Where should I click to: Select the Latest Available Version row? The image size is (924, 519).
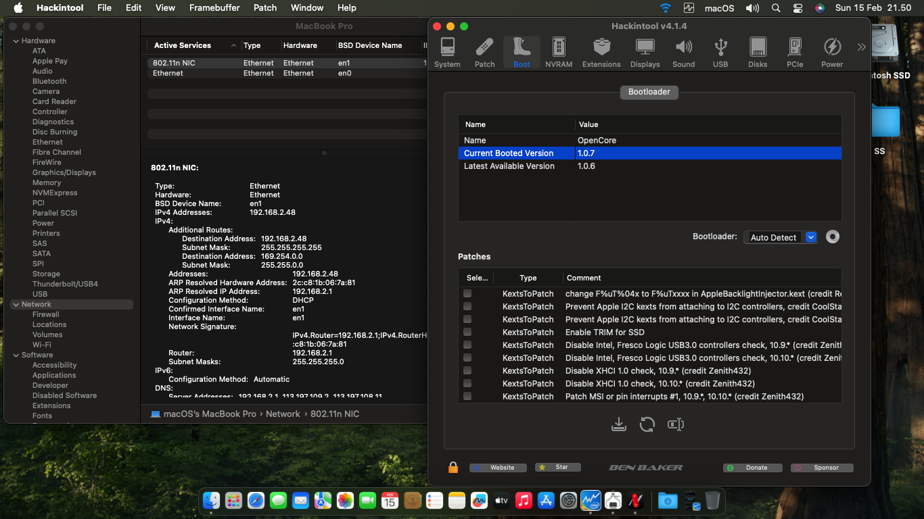click(x=649, y=166)
